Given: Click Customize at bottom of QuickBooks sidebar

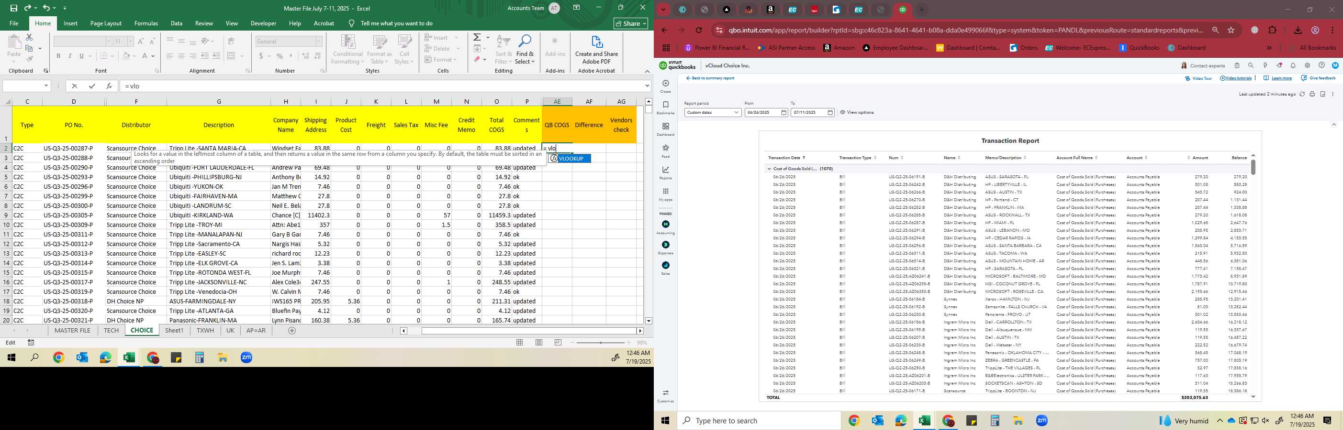Looking at the screenshot, I should (x=665, y=396).
